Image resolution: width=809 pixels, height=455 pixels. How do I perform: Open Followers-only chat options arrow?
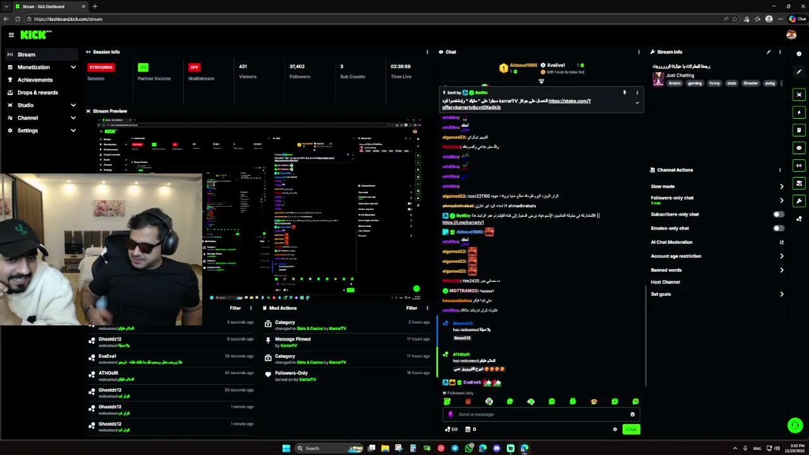[x=782, y=200]
